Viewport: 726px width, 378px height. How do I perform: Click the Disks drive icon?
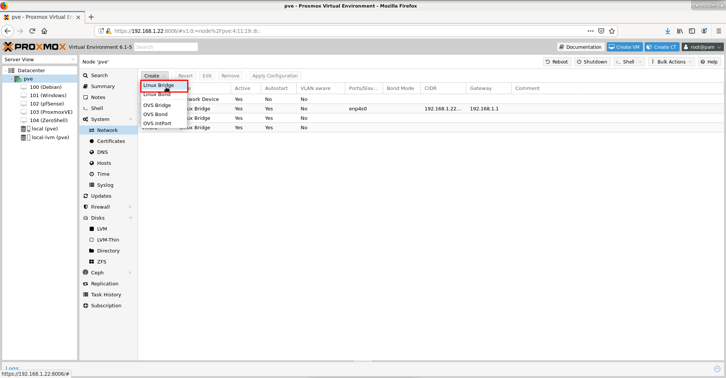coord(85,218)
